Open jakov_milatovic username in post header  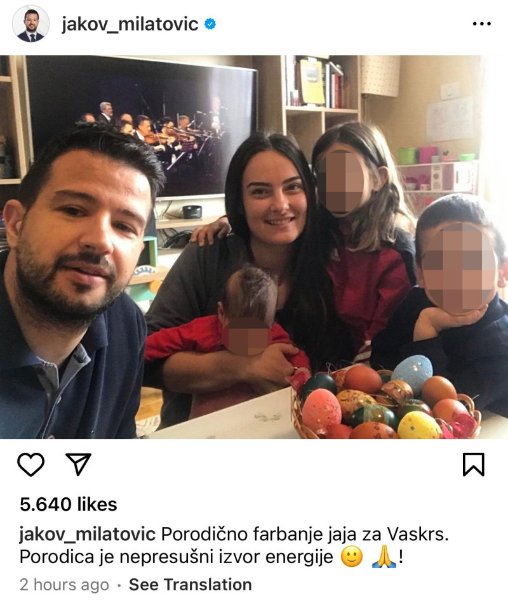pos(130,25)
